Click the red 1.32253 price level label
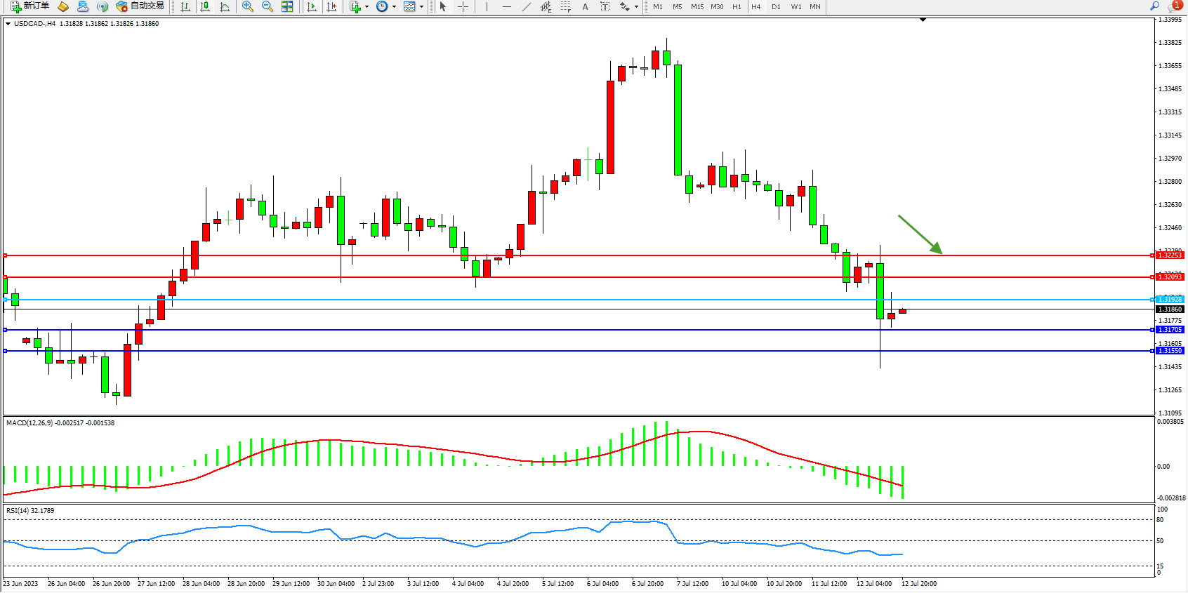The width and height of the screenshot is (1188, 593). tap(1170, 255)
